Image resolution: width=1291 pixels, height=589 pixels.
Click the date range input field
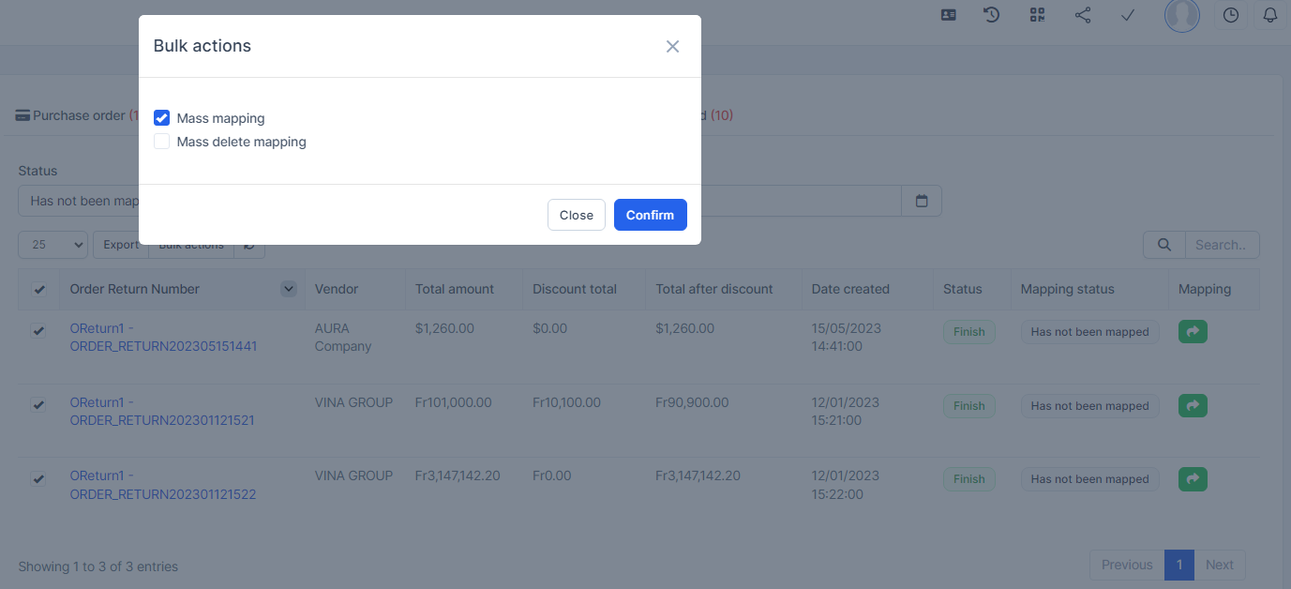[801, 201]
